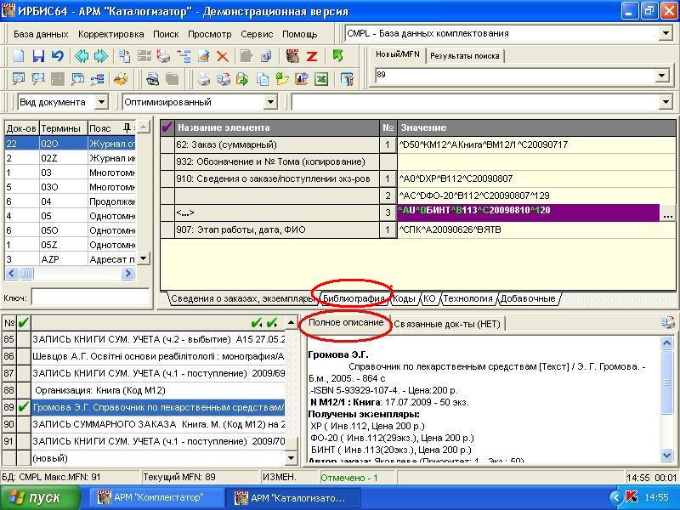This screenshot has width=680, height=510.
Task: Click the blue undo arrow icon
Action: click(x=57, y=56)
